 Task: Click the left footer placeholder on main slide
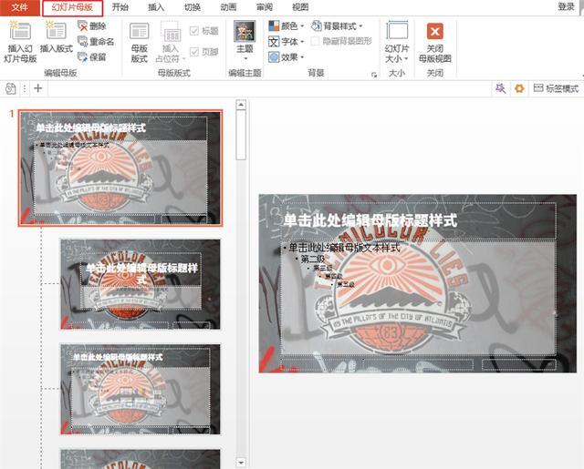322,364
